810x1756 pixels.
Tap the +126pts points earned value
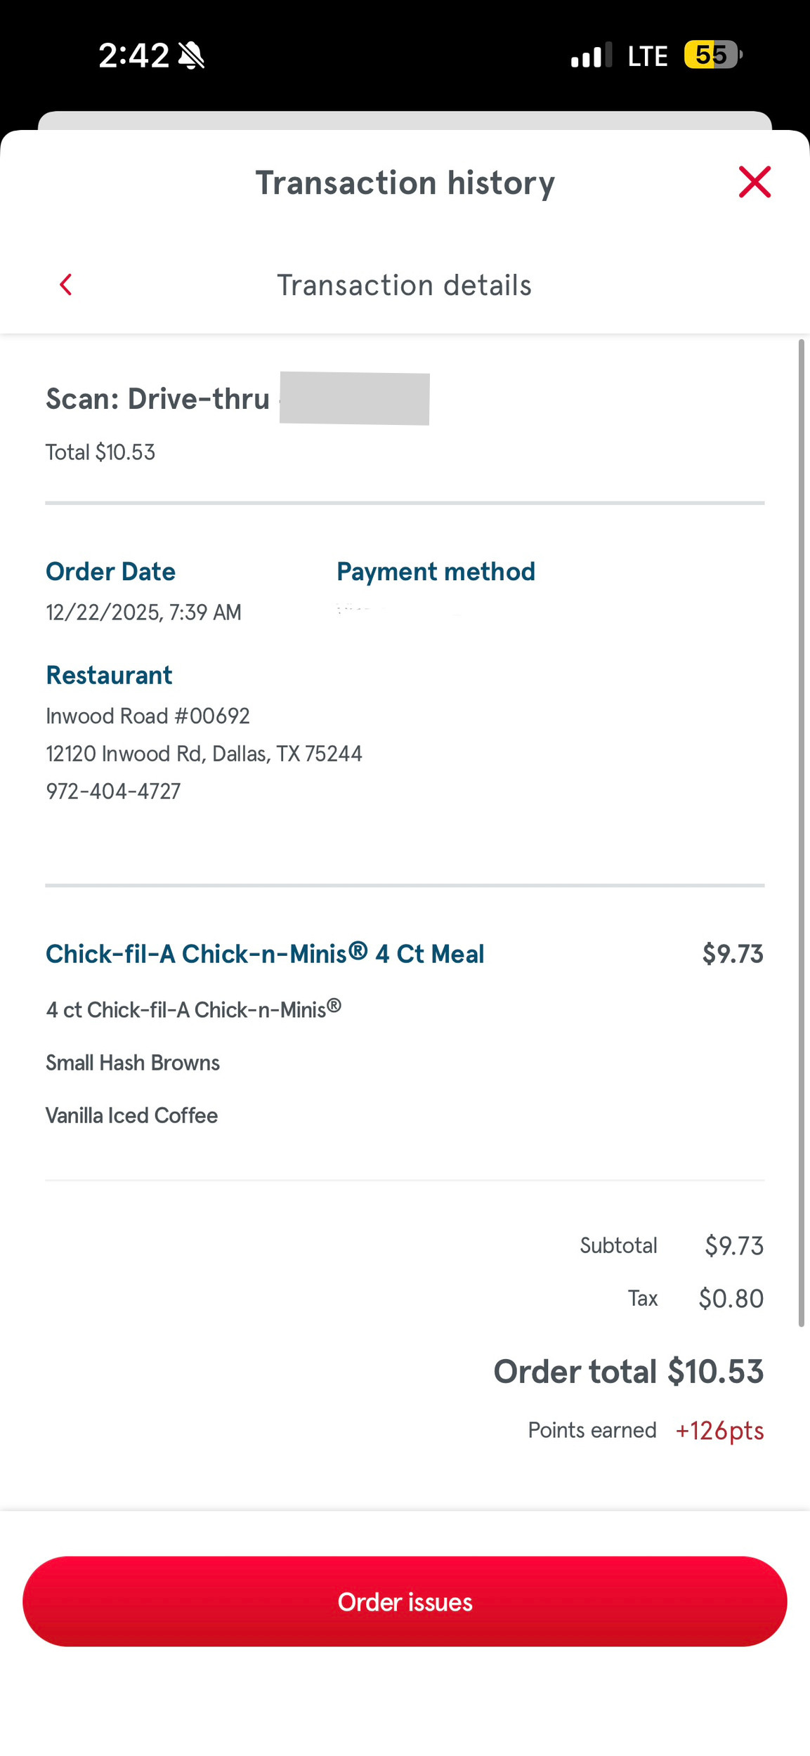pos(719,1430)
